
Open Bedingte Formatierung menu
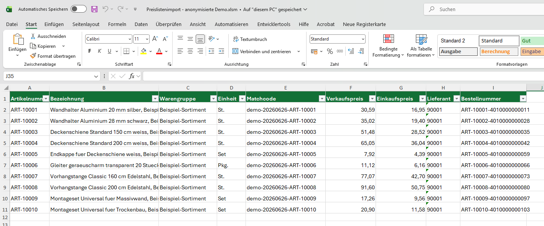(388, 46)
